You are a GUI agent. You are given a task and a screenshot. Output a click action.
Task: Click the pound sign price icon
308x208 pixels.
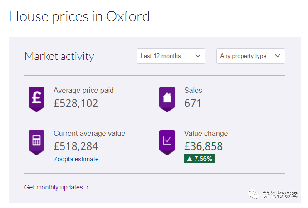coord(36,98)
